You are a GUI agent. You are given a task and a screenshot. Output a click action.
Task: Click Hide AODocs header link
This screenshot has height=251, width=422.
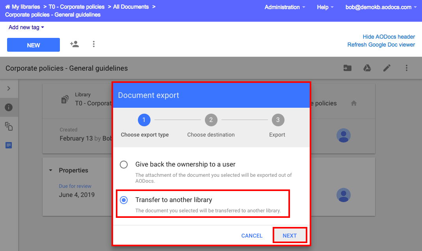[x=389, y=37]
